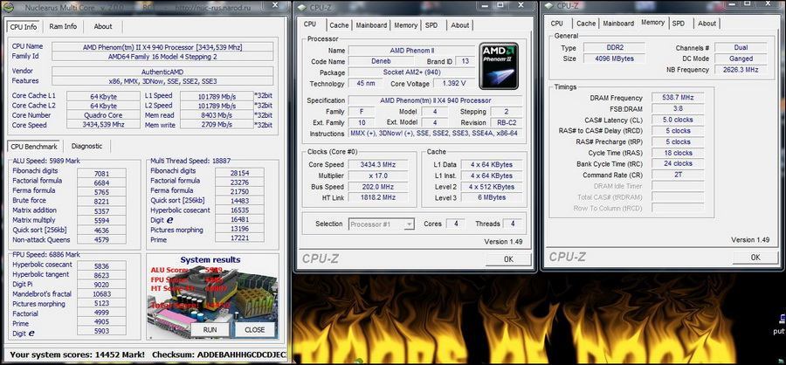The height and width of the screenshot is (365, 786).
Task: Click the Technology value 45 nm
Action: pos(367,84)
